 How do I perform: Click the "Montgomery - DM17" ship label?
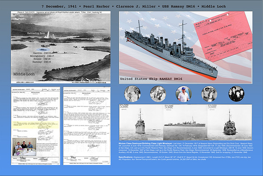click(x=42, y=56)
